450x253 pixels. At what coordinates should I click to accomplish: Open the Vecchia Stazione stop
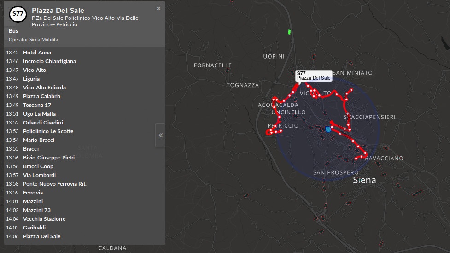pyautogui.click(x=44, y=219)
